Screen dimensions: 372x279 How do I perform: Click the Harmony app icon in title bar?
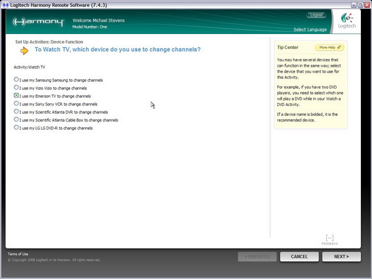pyautogui.click(x=6, y=5)
